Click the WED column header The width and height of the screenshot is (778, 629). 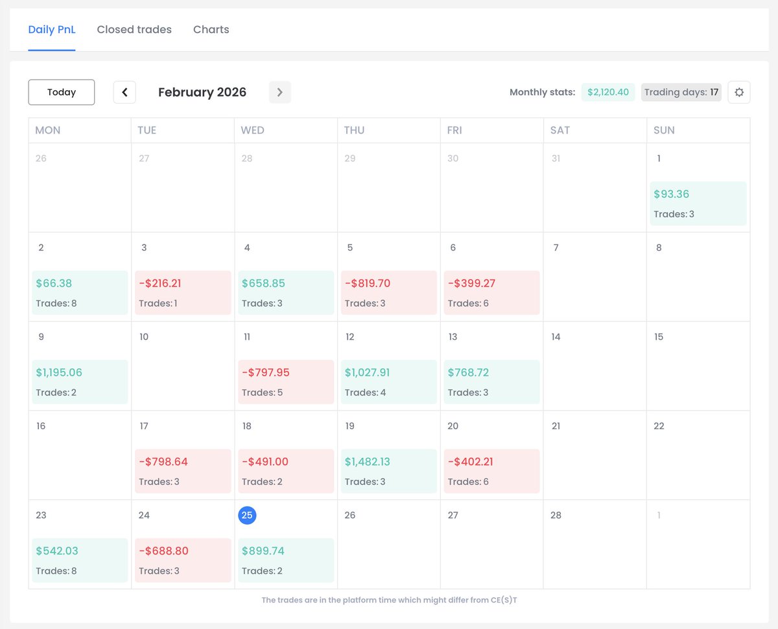(286, 130)
